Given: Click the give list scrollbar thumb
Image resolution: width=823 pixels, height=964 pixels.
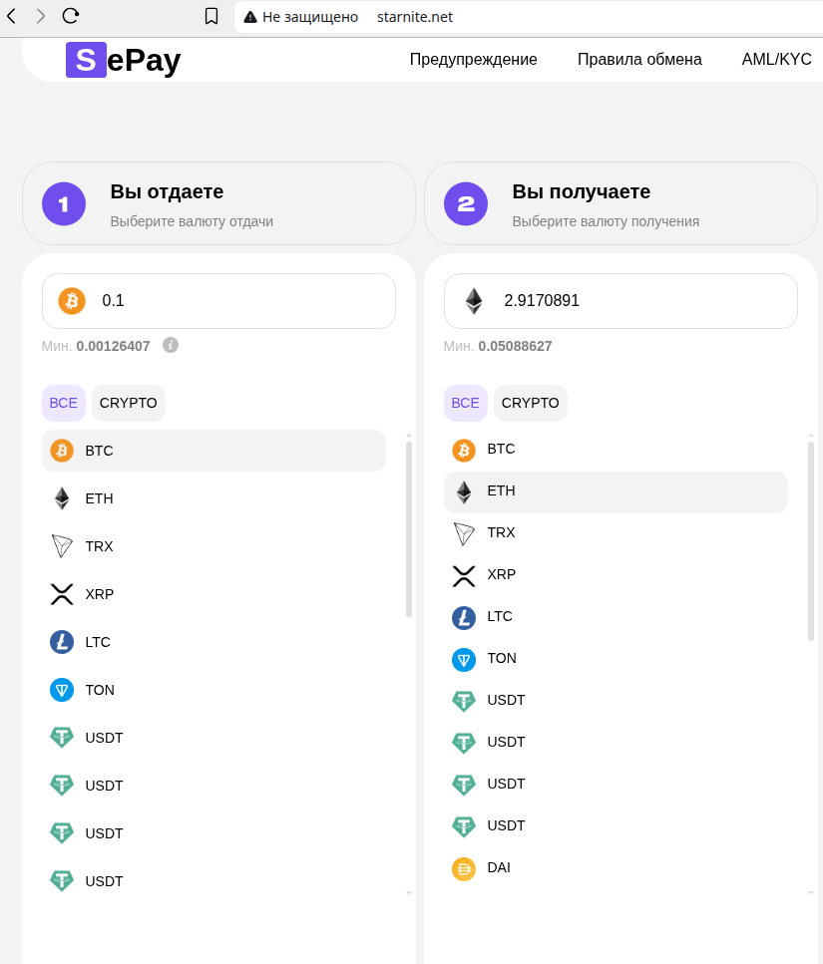Looking at the screenshot, I should click(x=409, y=528).
